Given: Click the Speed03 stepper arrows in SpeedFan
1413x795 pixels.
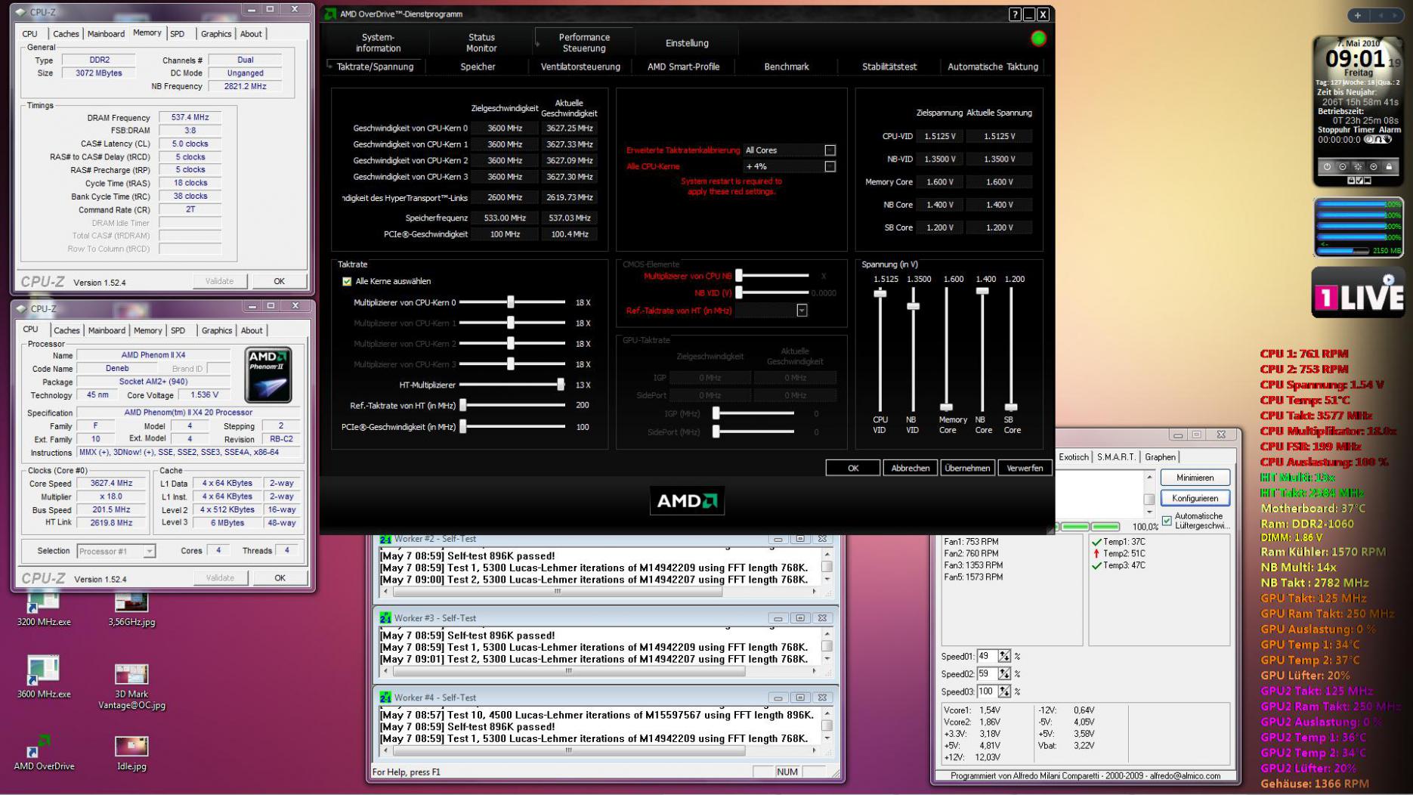Looking at the screenshot, I should click(x=1003, y=691).
